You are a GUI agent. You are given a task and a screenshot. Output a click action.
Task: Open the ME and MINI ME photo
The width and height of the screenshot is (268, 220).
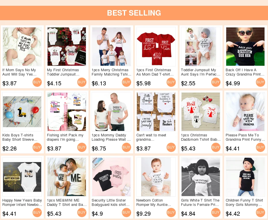(x=67, y=177)
